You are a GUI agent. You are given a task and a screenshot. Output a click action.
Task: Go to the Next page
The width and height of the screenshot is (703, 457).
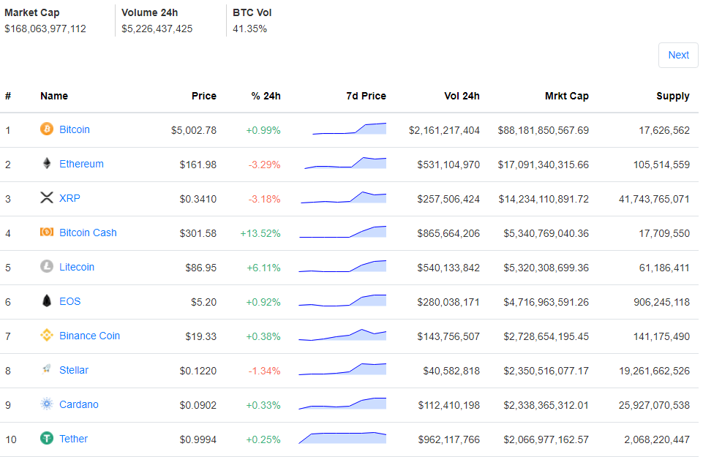pos(678,55)
